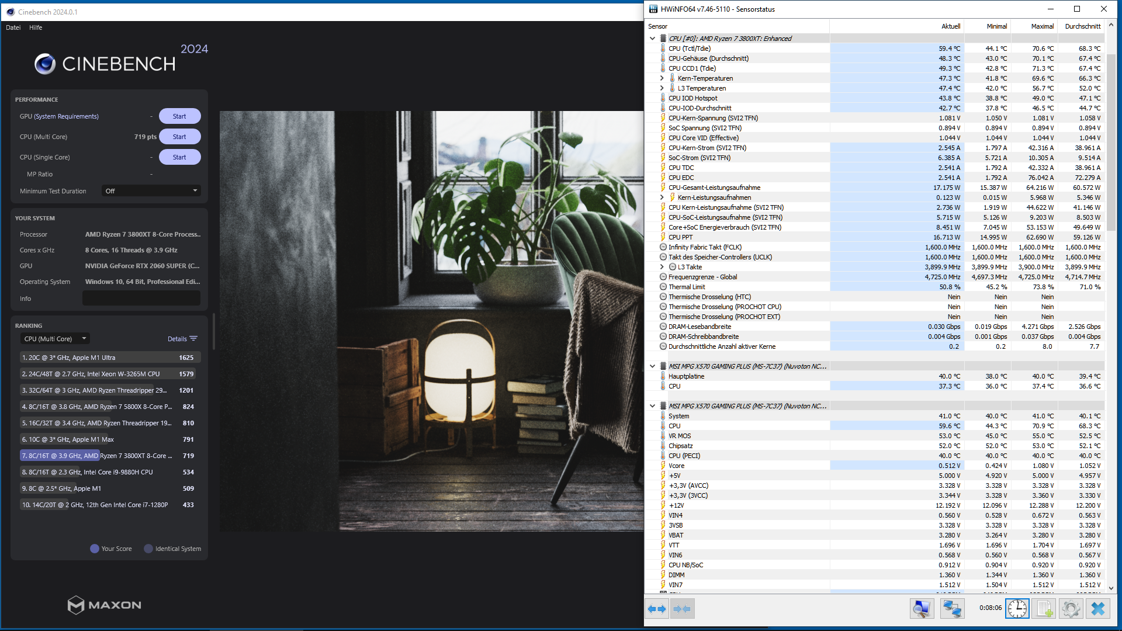
Task: Reset sensor min/max with the clock icon
Action: click(x=1017, y=609)
